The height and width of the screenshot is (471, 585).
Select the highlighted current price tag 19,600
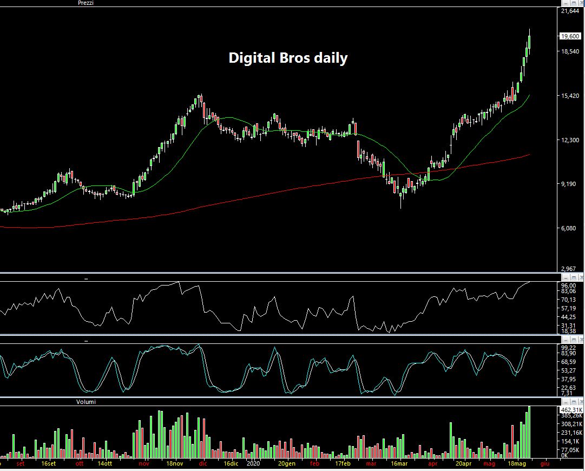coord(570,36)
